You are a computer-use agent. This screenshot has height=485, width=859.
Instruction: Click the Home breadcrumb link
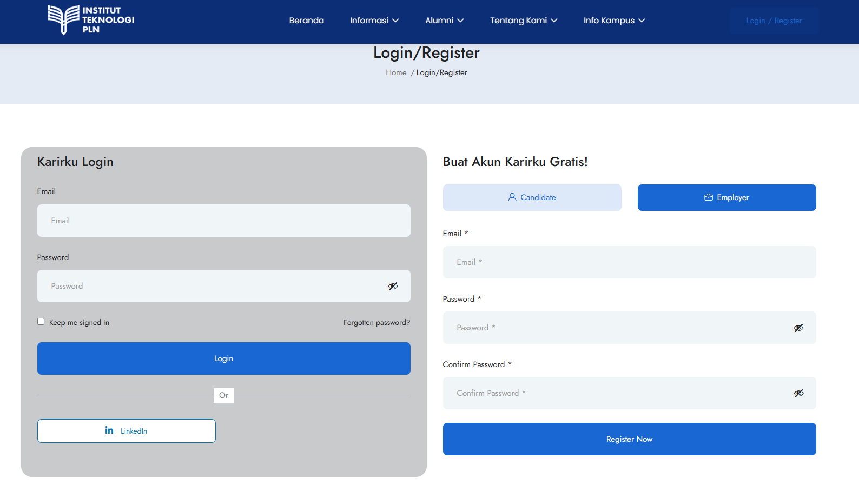point(396,72)
